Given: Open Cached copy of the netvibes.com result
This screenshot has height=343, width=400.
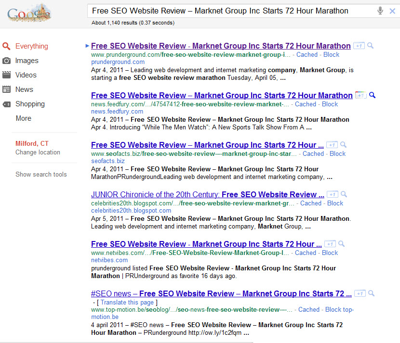Looking at the screenshot, I should (306, 253).
